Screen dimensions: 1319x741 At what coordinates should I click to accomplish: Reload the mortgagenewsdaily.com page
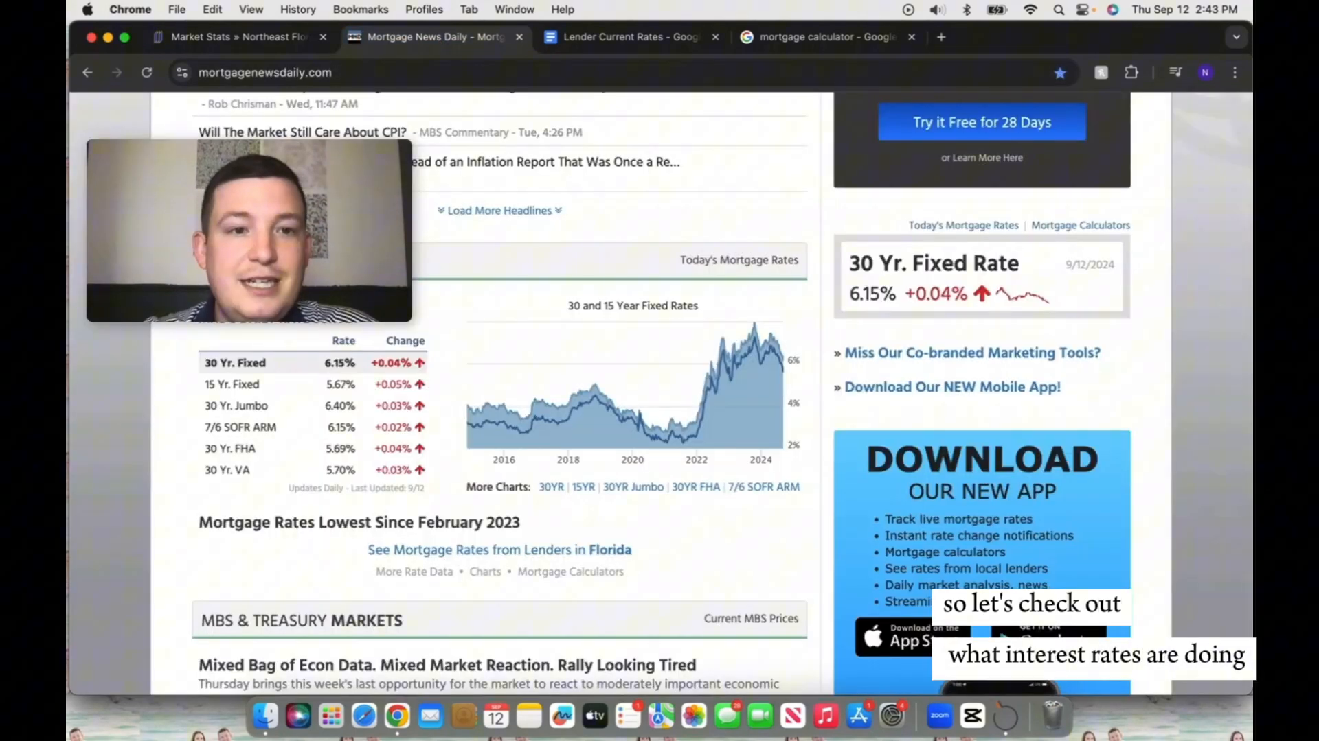[146, 73]
